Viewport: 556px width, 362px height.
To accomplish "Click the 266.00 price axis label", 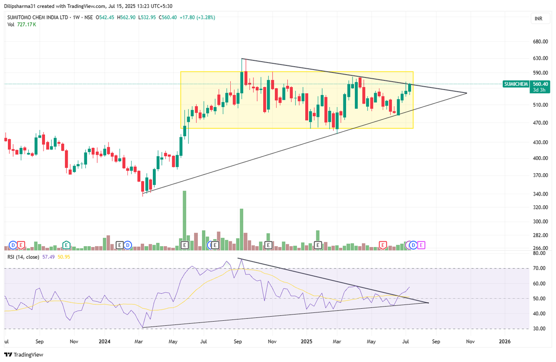I will tap(540, 248).
